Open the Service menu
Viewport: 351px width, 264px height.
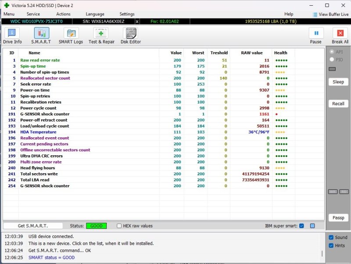click(x=33, y=14)
